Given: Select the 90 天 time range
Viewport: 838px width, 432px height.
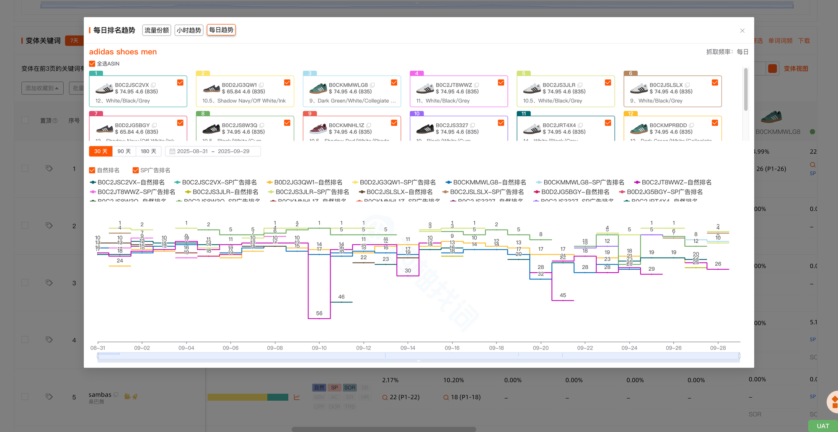Looking at the screenshot, I should [x=124, y=151].
